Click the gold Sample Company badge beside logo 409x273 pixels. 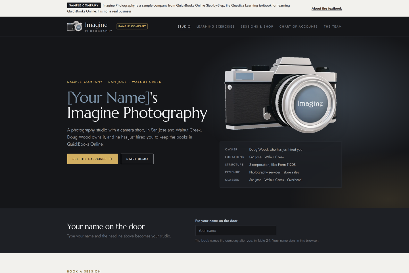coord(132,26)
